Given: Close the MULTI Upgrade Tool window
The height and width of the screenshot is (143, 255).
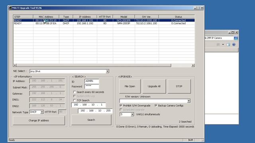Looking at the screenshot, I should 202,8.
